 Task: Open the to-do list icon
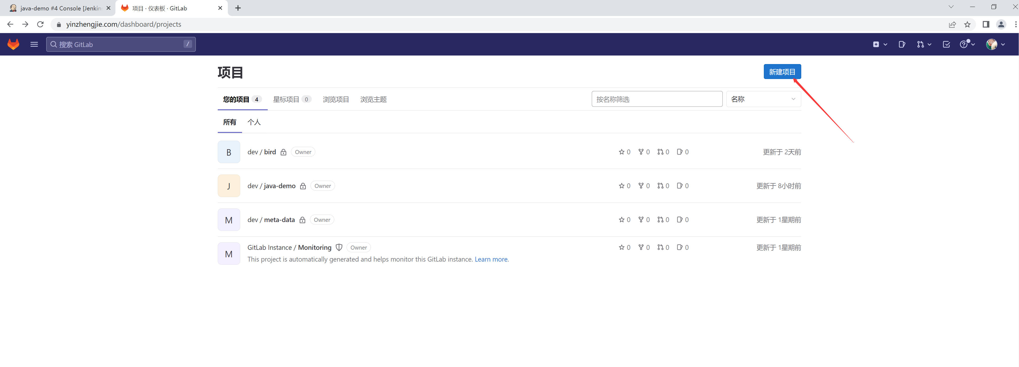pos(946,44)
